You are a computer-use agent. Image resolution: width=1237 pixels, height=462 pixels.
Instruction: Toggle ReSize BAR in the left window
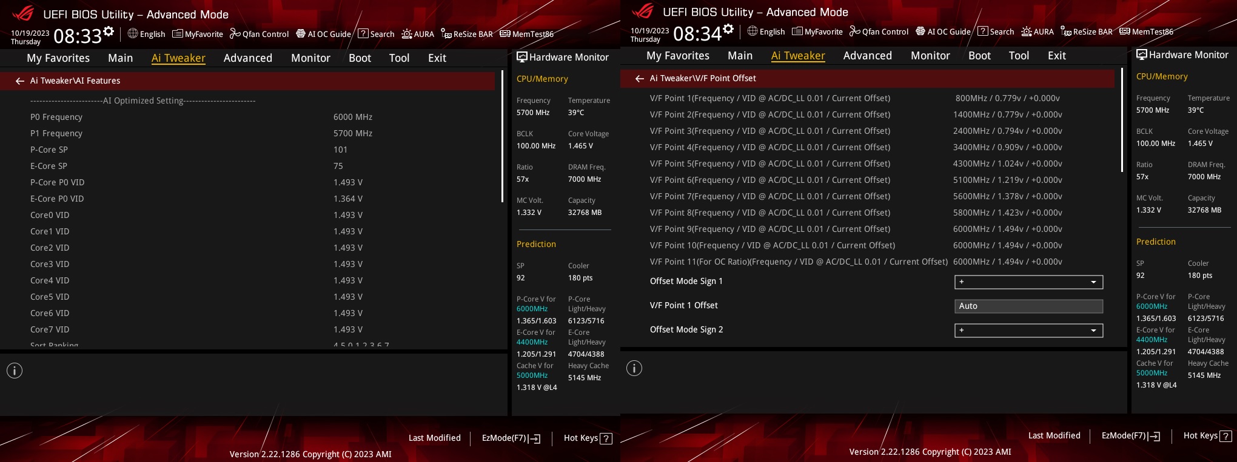click(467, 34)
